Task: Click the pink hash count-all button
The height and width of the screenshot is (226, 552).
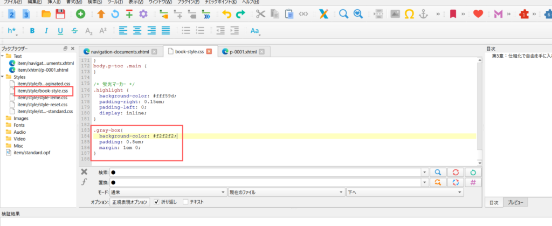Action: click(473, 182)
